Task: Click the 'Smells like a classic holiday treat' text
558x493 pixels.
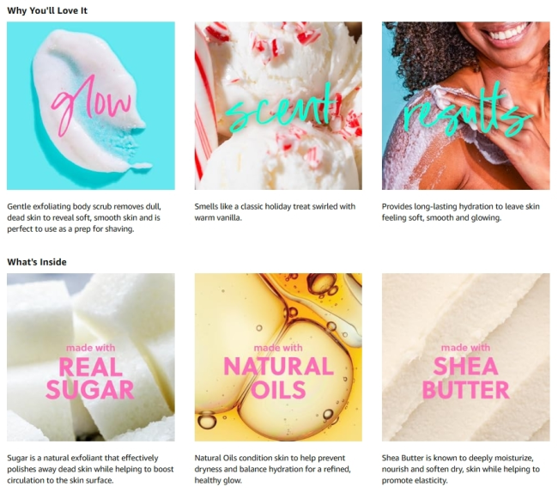Action: point(275,212)
